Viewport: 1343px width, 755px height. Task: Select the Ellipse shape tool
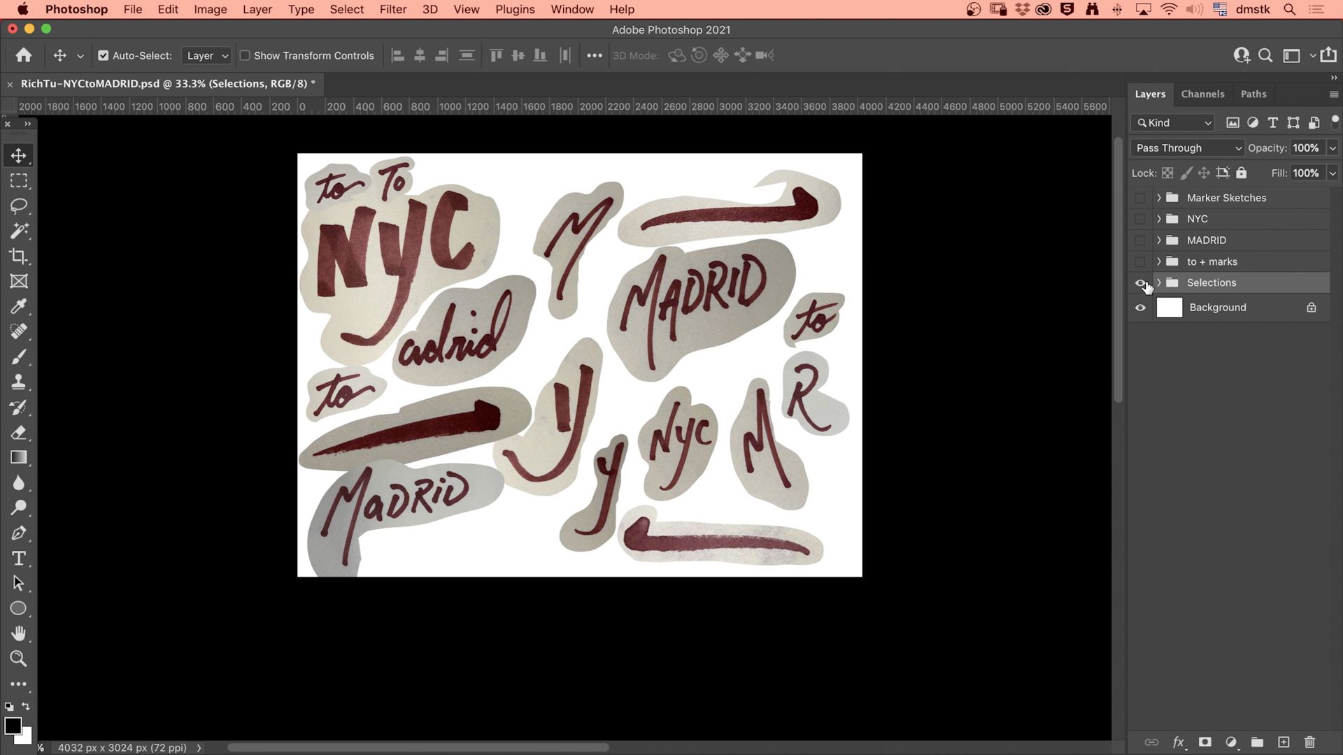click(x=19, y=608)
